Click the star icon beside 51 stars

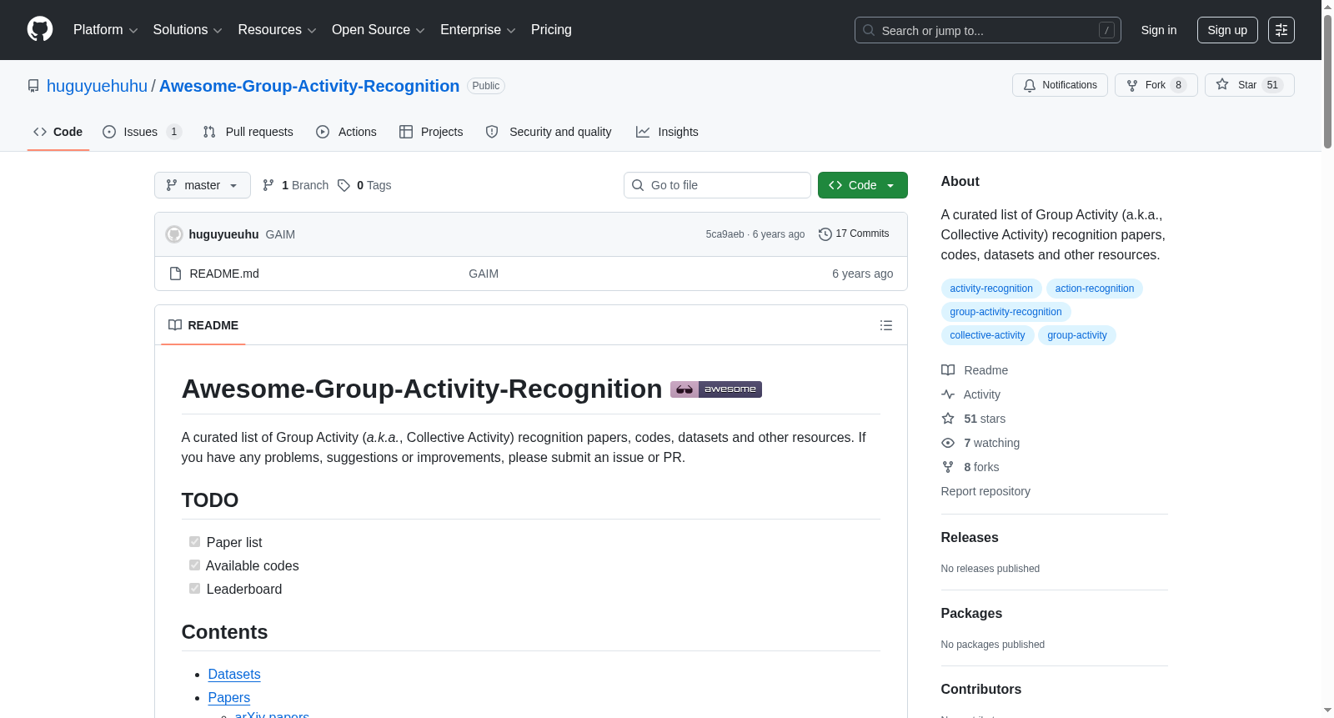click(x=948, y=419)
